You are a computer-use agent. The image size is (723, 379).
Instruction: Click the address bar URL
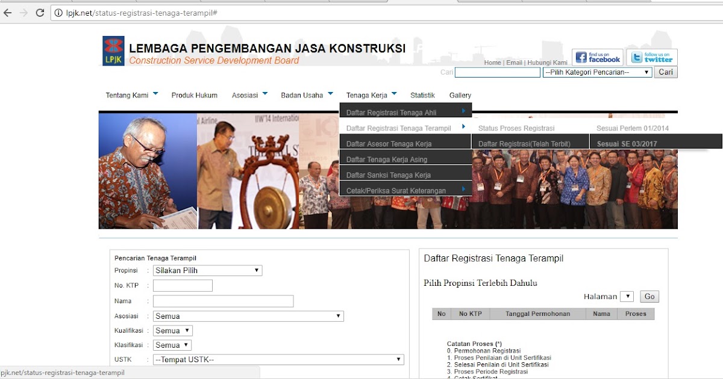pos(142,13)
